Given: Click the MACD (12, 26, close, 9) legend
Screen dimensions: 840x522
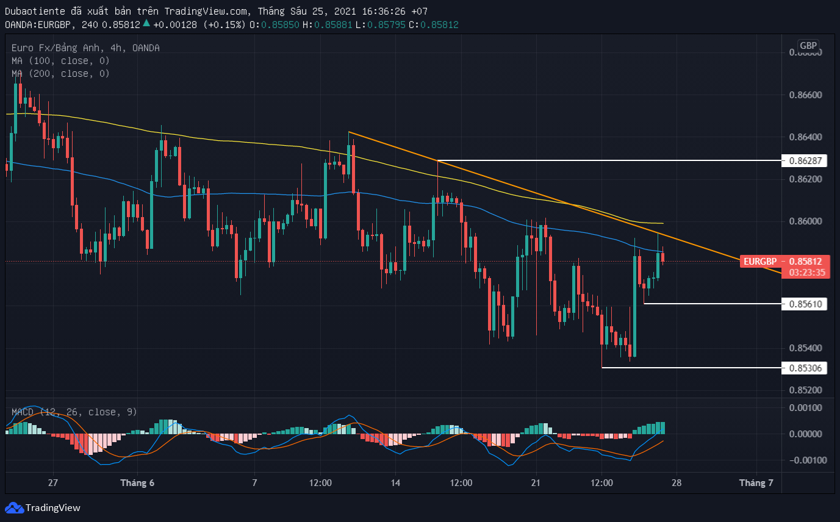Looking at the screenshot, I should [x=74, y=412].
